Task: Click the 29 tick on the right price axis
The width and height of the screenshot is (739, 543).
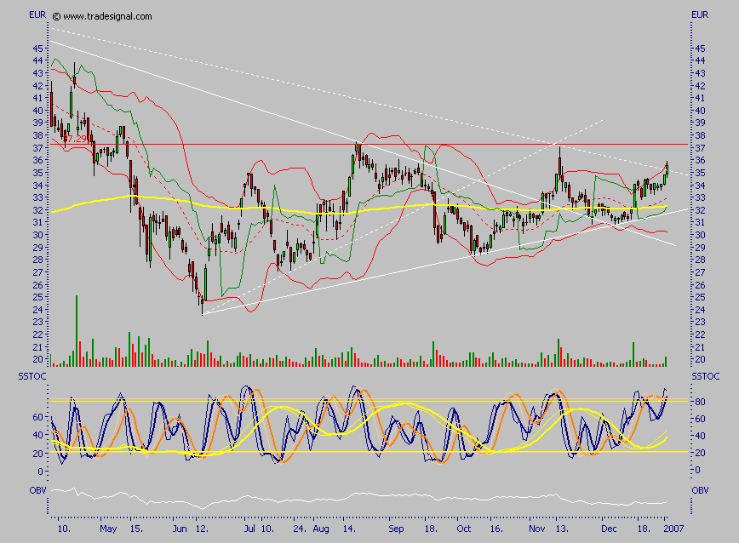Action: 700,248
